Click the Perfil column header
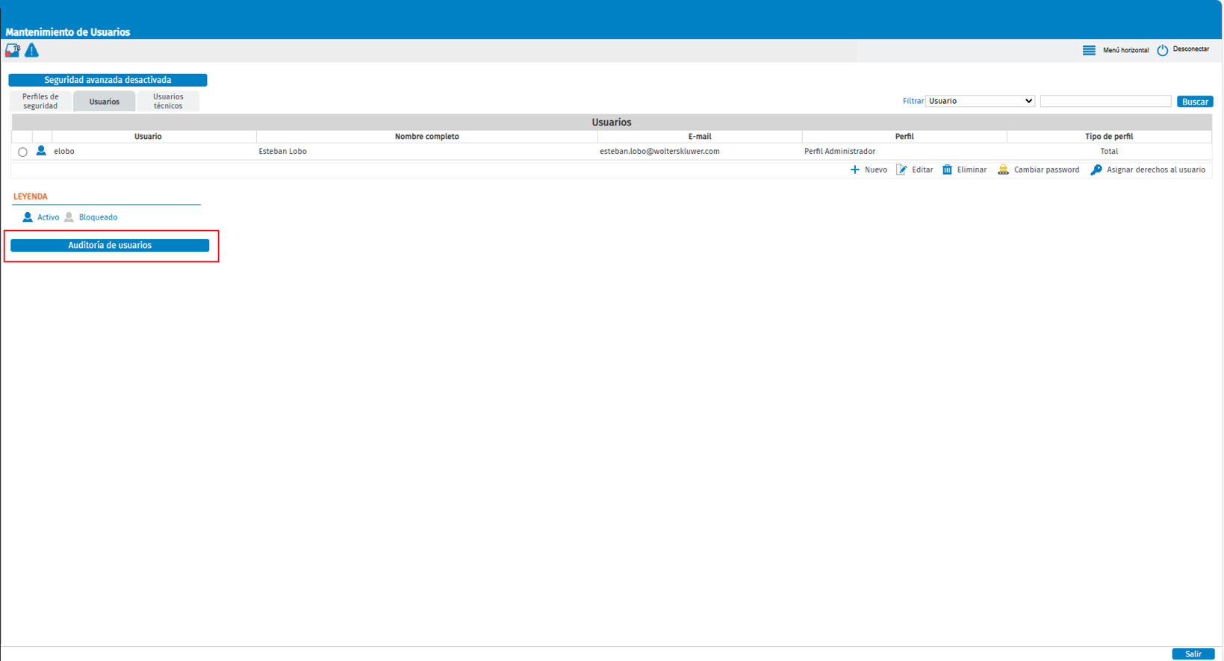The height and width of the screenshot is (661, 1224). (x=904, y=137)
